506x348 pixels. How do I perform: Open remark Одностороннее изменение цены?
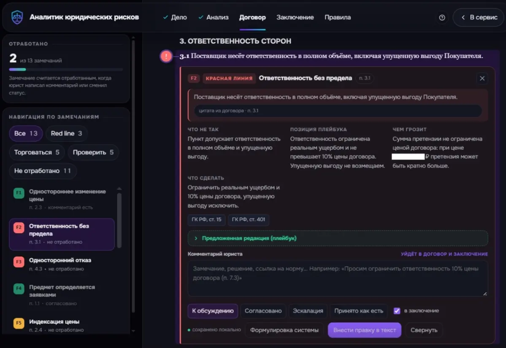(62, 199)
